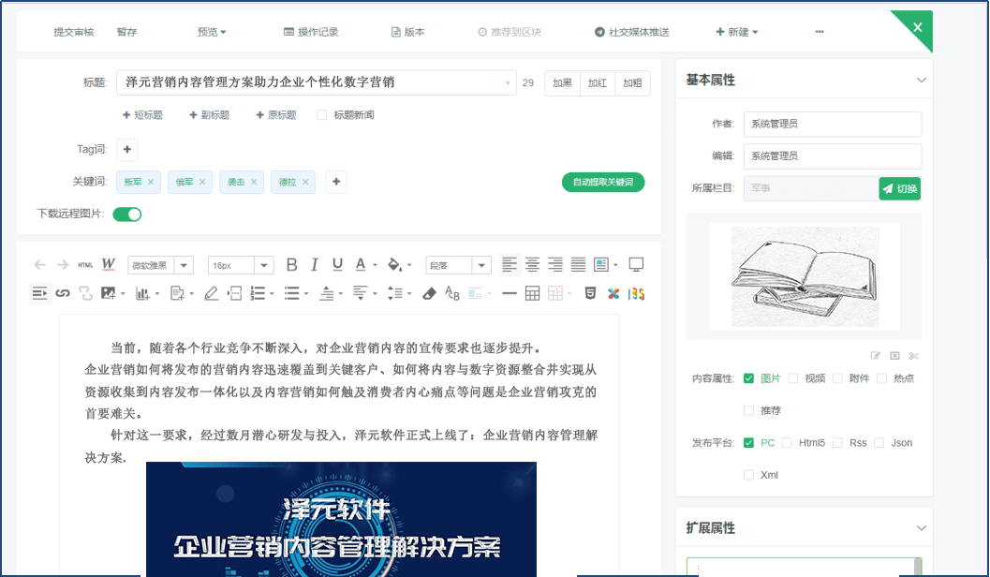Click the insert chart icon

(144, 293)
